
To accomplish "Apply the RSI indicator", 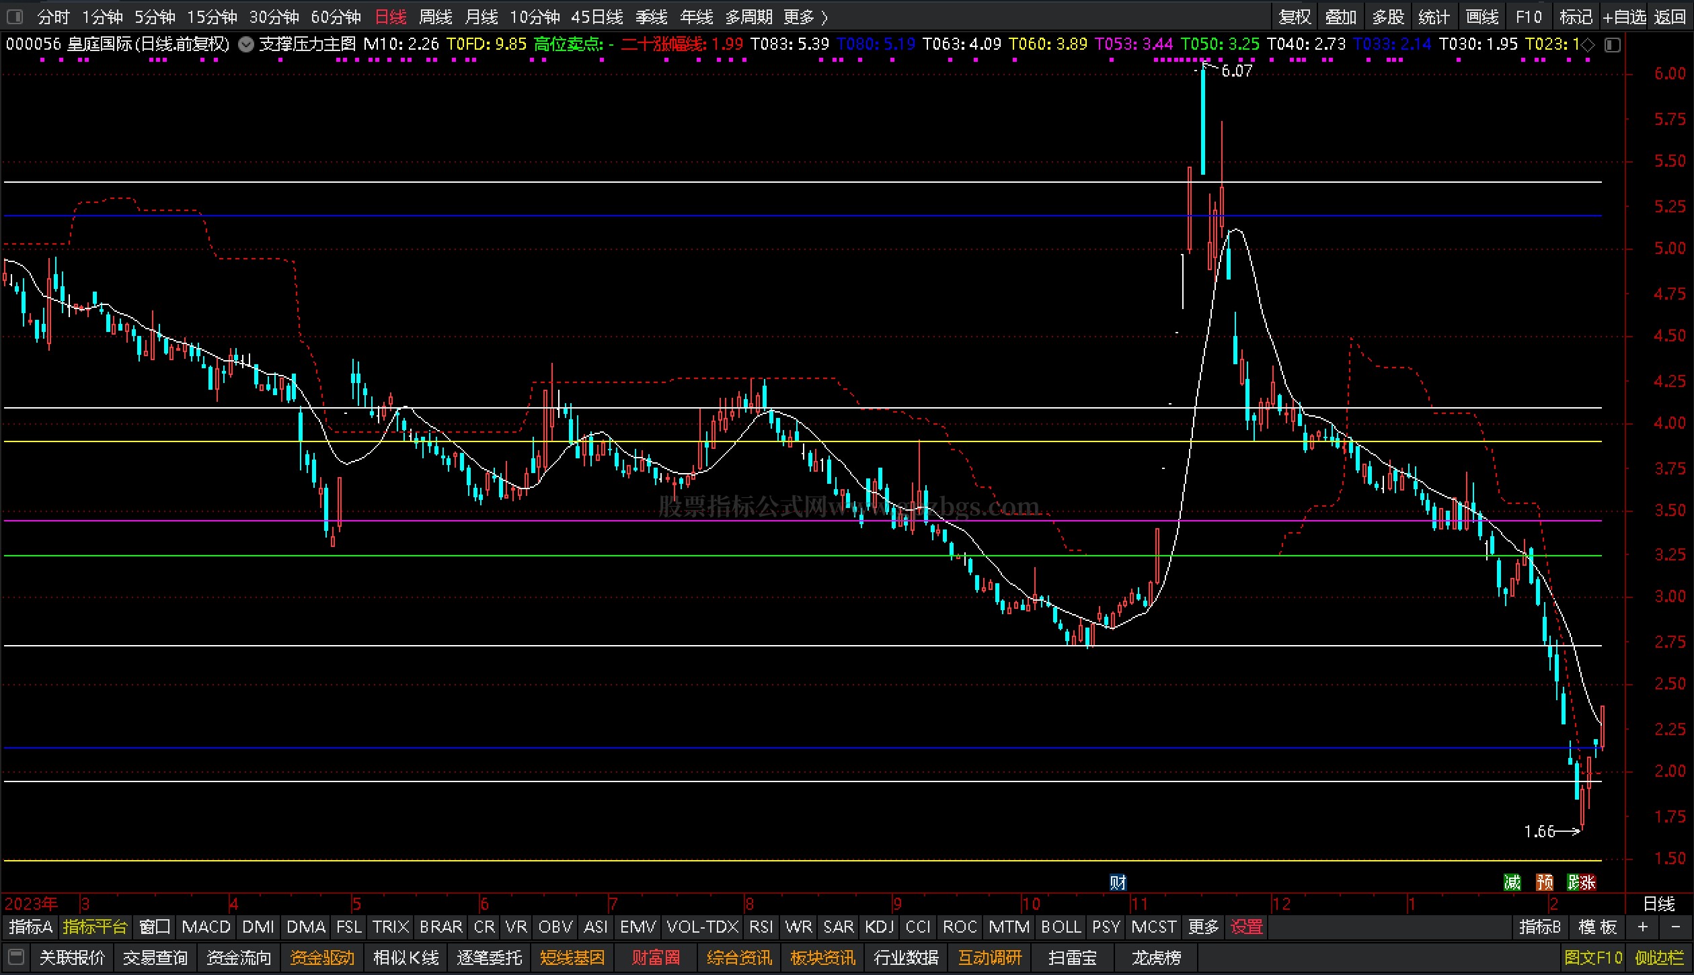I will [761, 927].
